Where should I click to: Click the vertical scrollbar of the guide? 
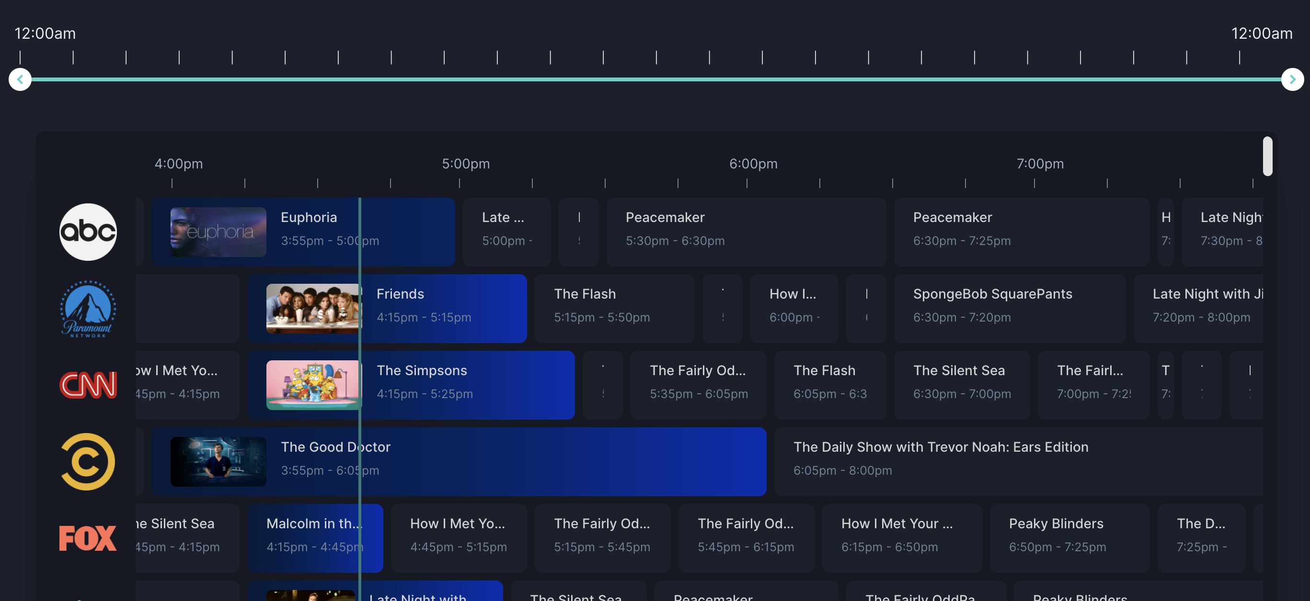[x=1268, y=156]
